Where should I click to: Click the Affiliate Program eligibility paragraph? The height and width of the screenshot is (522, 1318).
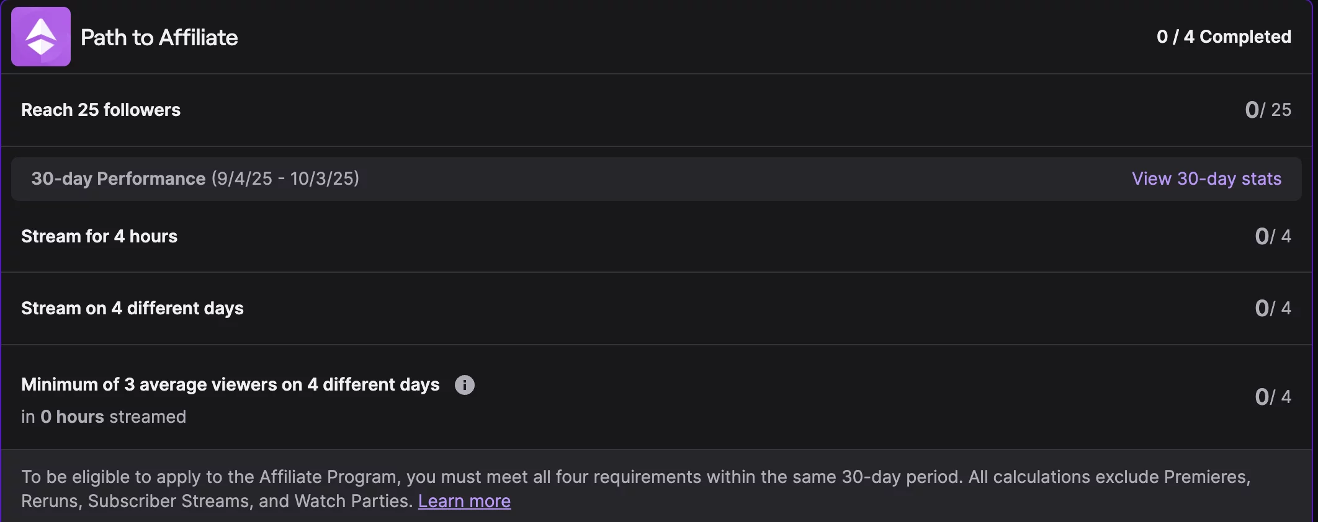tap(635, 477)
